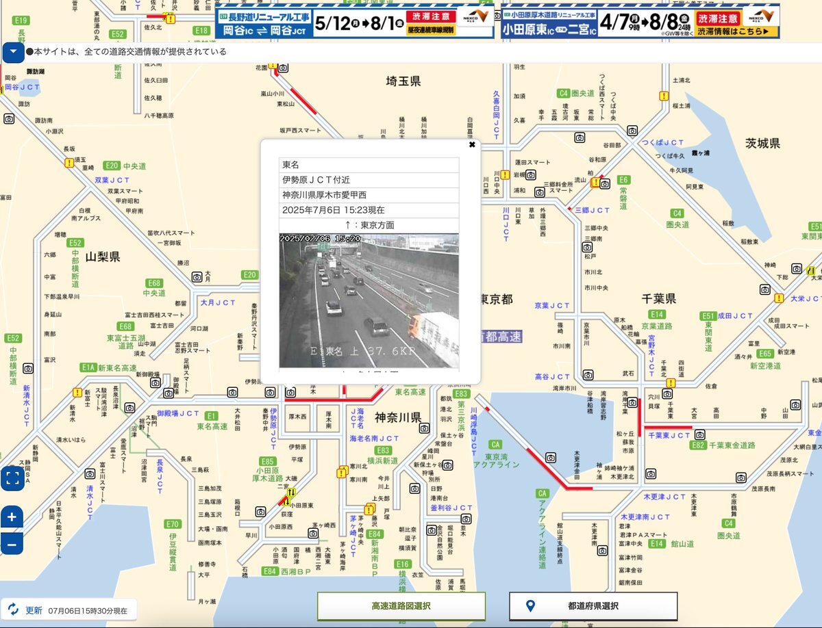Refresh traffic info with 更新
The image size is (822, 628).
click(x=25, y=610)
